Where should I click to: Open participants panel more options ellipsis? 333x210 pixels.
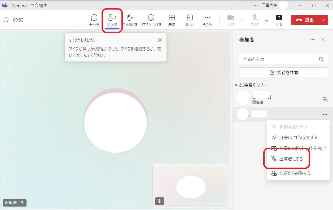(313, 40)
